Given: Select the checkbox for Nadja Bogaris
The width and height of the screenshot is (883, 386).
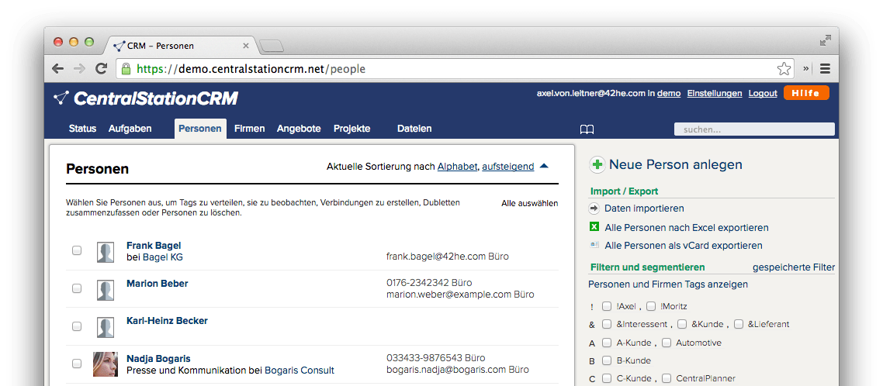Looking at the screenshot, I should click(x=77, y=364).
